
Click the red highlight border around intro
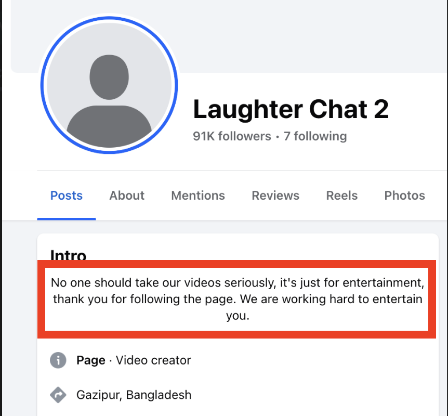tap(237, 334)
